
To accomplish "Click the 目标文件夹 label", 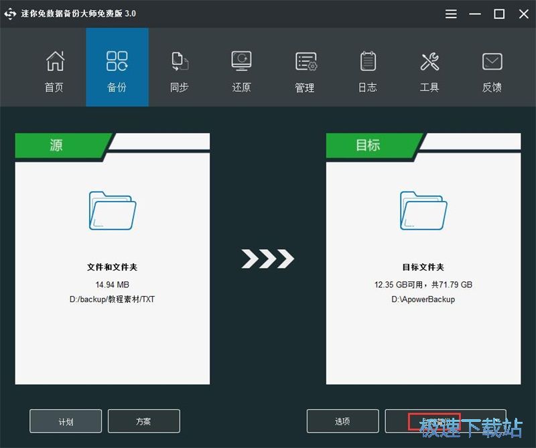I will pyautogui.click(x=423, y=267).
